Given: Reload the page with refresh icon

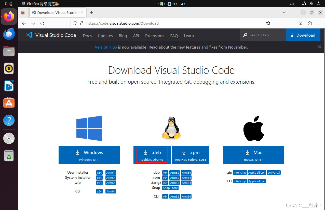Looking at the screenshot, I should pyautogui.click(x=42, y=23).
